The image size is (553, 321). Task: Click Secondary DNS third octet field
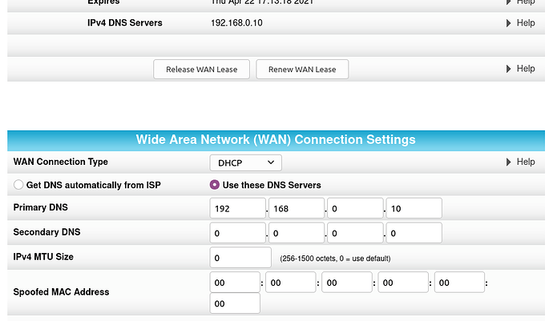point(355,233)
